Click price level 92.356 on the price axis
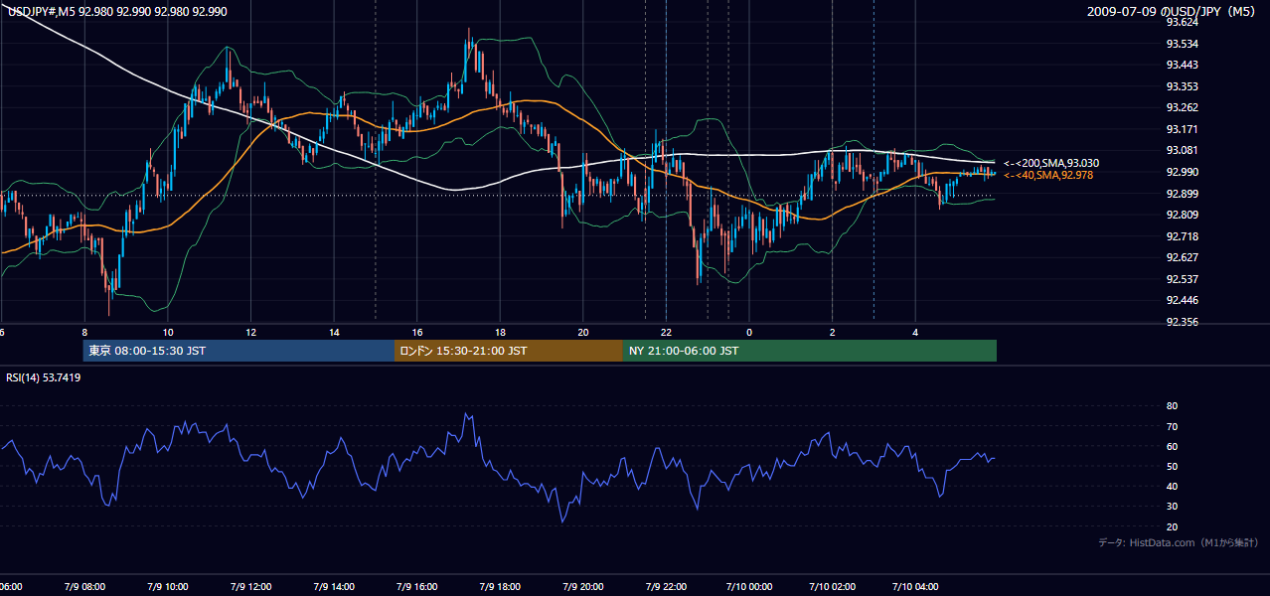This screenshot has height=596, width=1270. 1182,322
